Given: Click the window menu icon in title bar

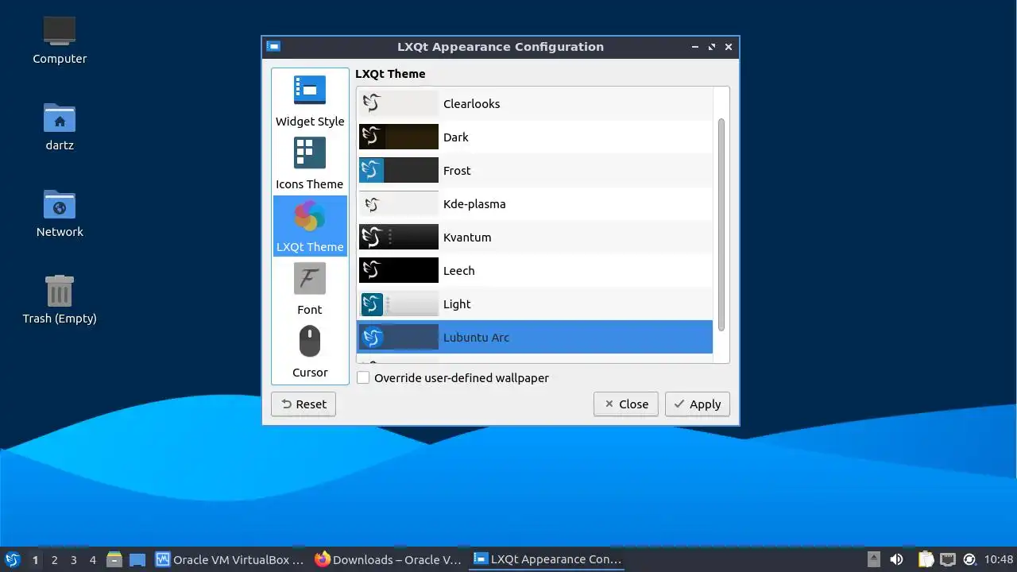Looking at the screenshot, I should click(x=273, y=47).
